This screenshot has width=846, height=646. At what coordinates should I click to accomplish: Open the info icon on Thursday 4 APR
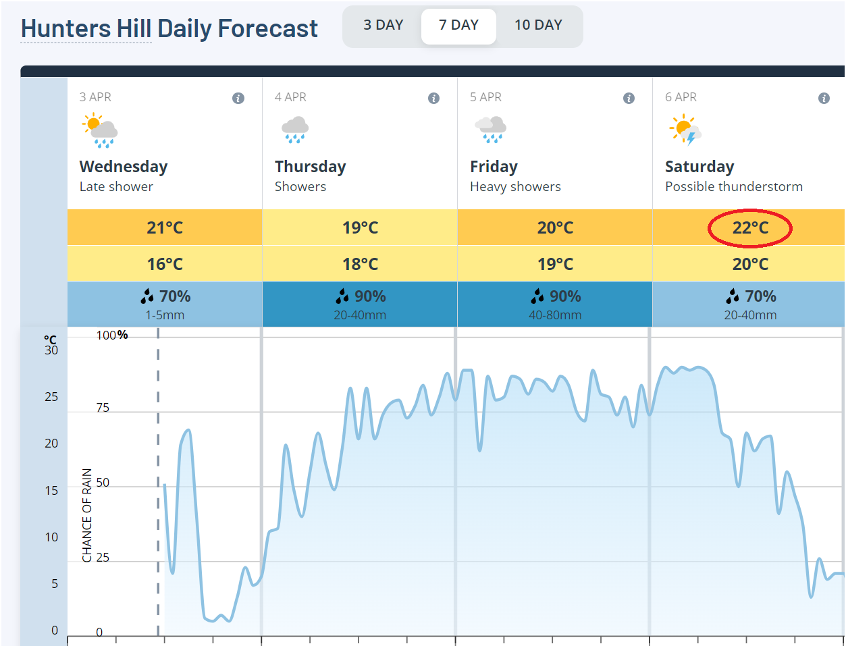coord(433,99)
